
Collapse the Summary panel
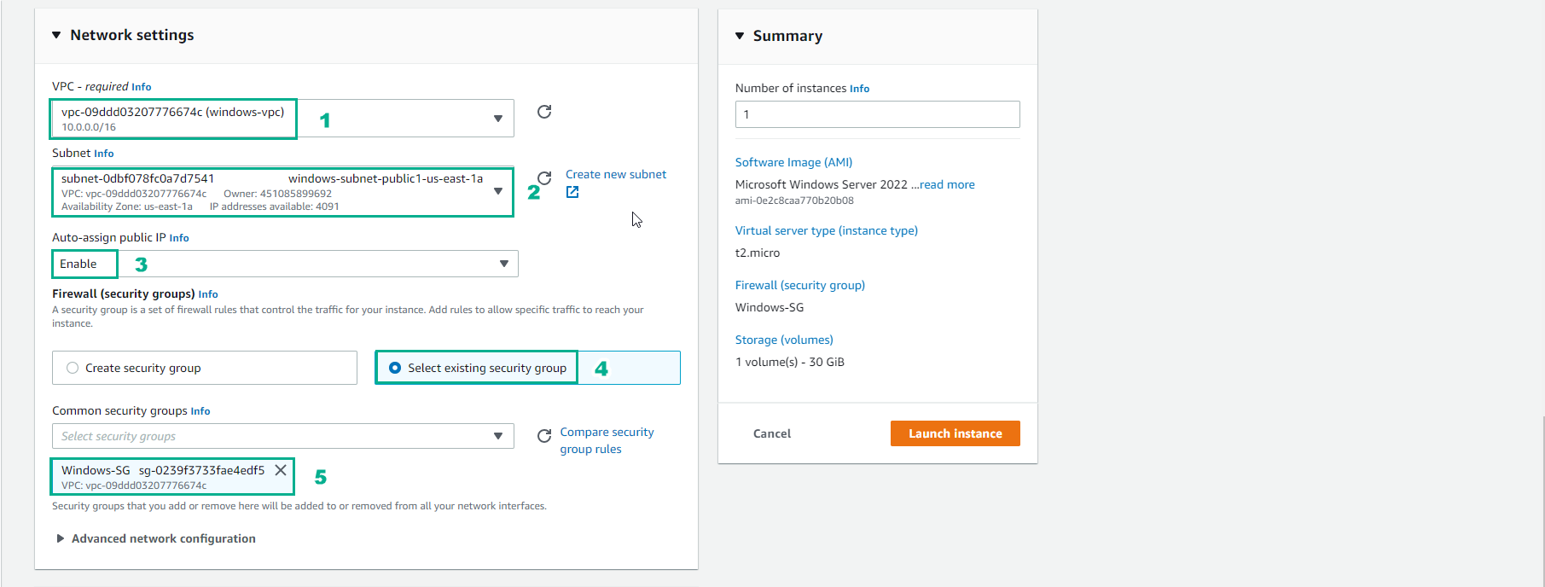[x=740, y=36]
